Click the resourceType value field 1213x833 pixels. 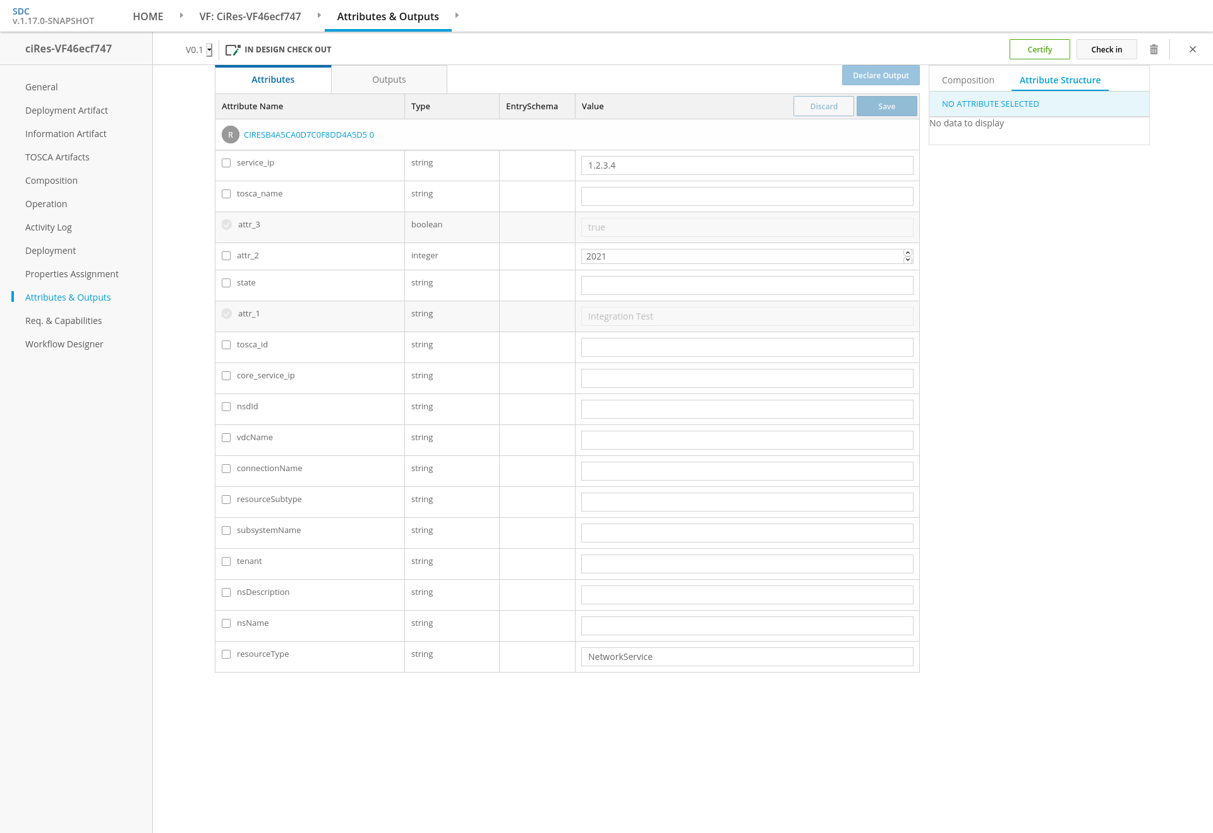(x=747, y=657)
